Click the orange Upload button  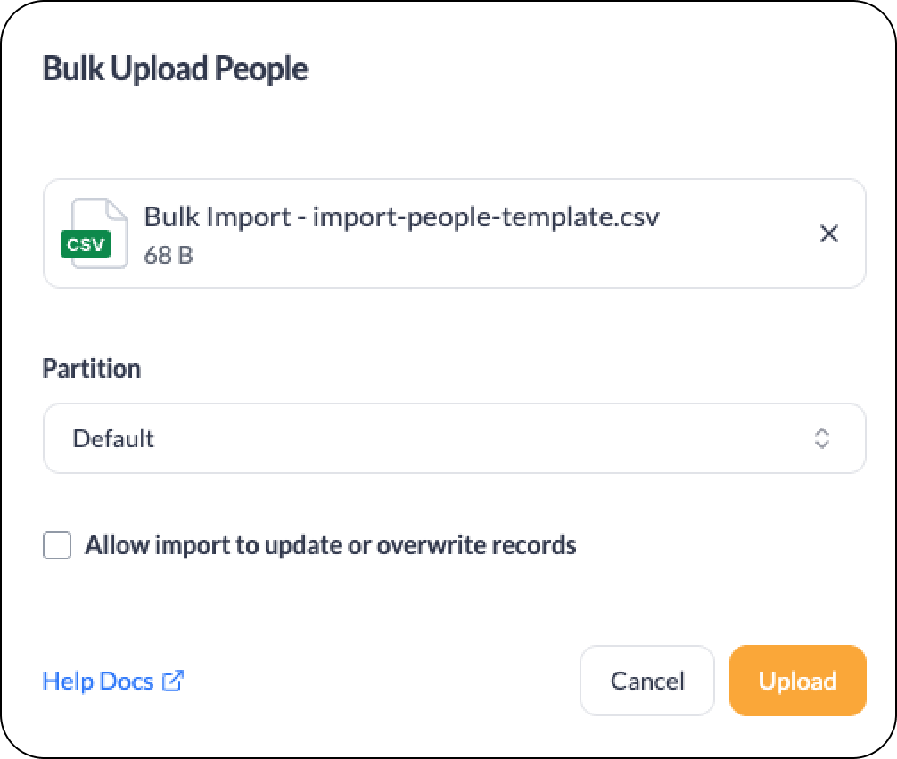[x=797, y=681]
